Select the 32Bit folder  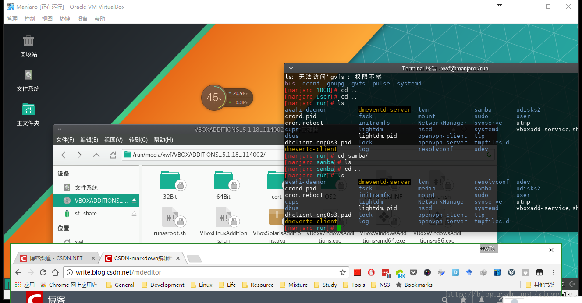click(170, 186)
